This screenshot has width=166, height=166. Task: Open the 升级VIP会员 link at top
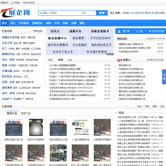29,3
